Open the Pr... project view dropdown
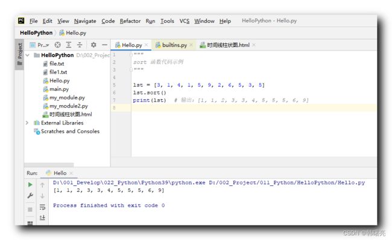 pos(39,45)
